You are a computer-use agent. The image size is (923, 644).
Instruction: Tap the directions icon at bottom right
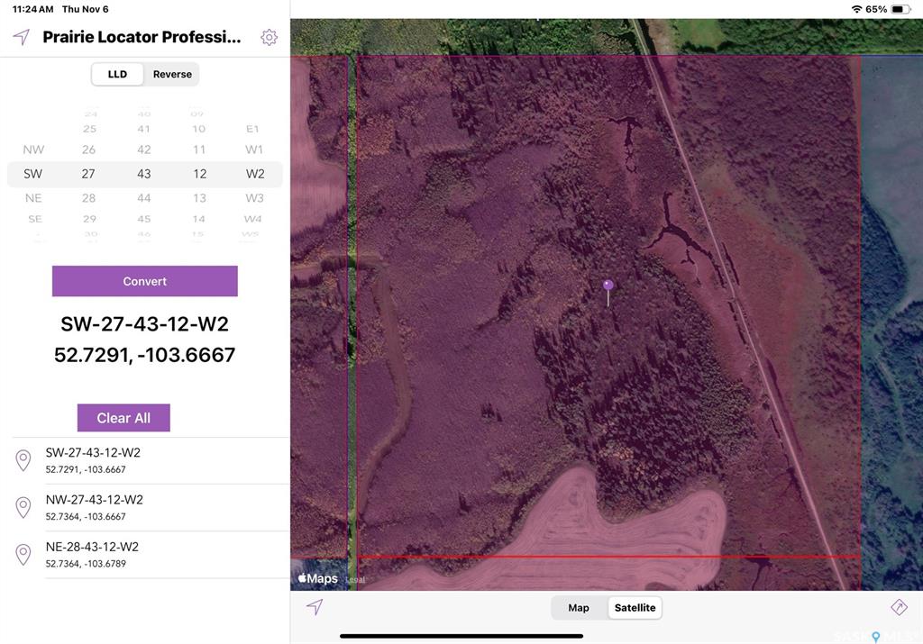point(899,607)
